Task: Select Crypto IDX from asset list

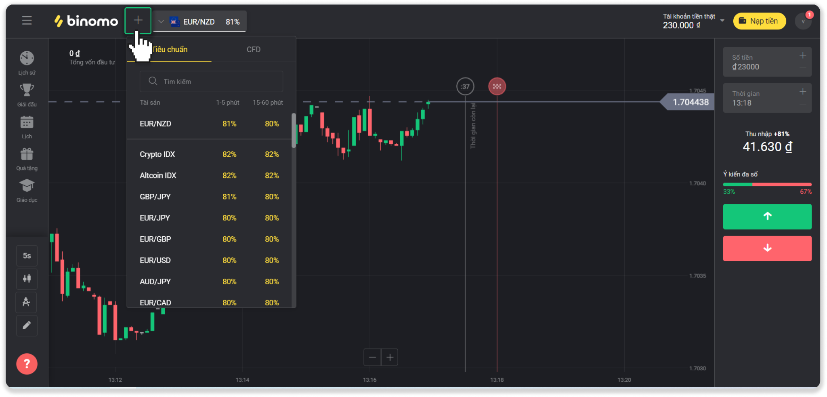Action: click(x=157, y=154)
